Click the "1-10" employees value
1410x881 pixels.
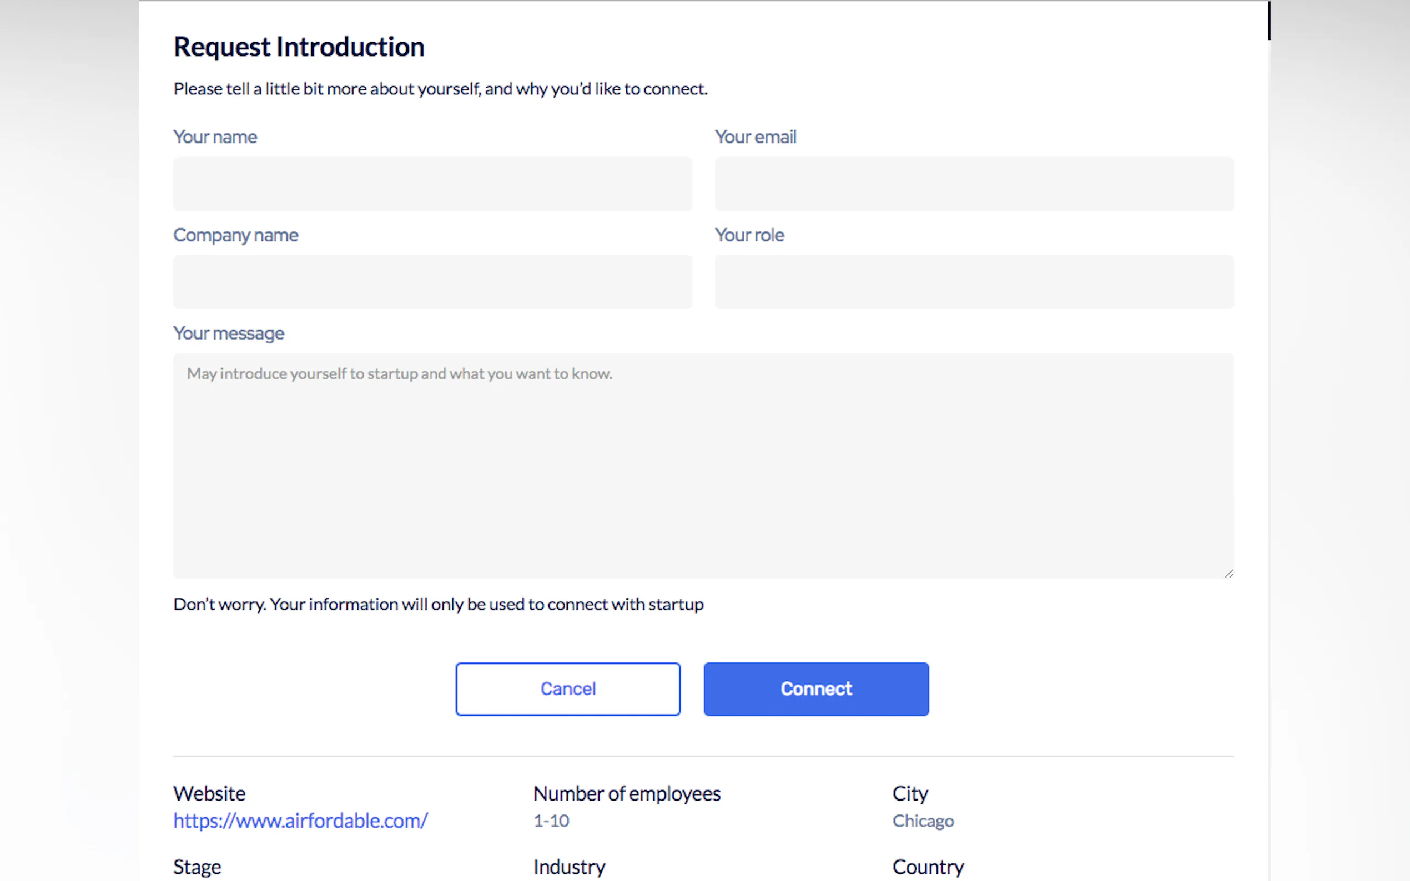point(551,821)
